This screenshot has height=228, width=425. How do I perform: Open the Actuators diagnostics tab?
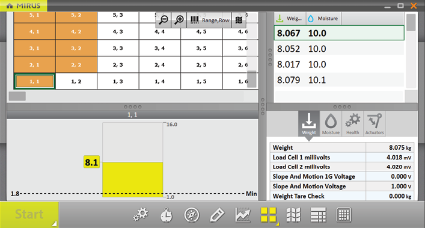(375, 123)
